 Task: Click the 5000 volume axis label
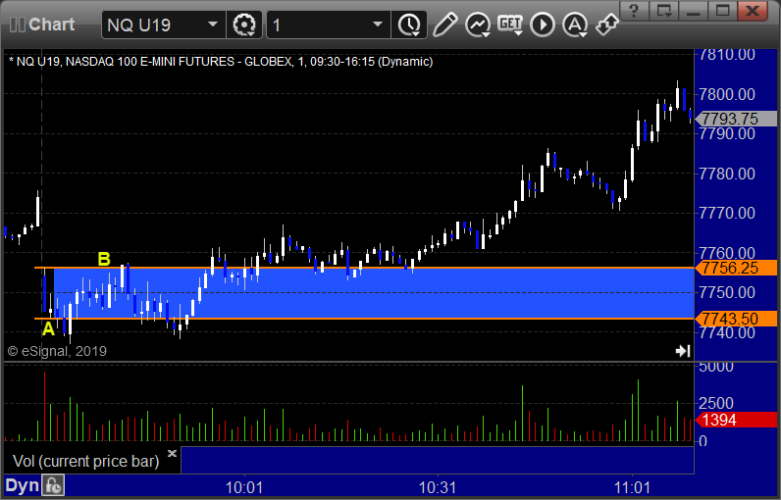[x=715, y=368]
